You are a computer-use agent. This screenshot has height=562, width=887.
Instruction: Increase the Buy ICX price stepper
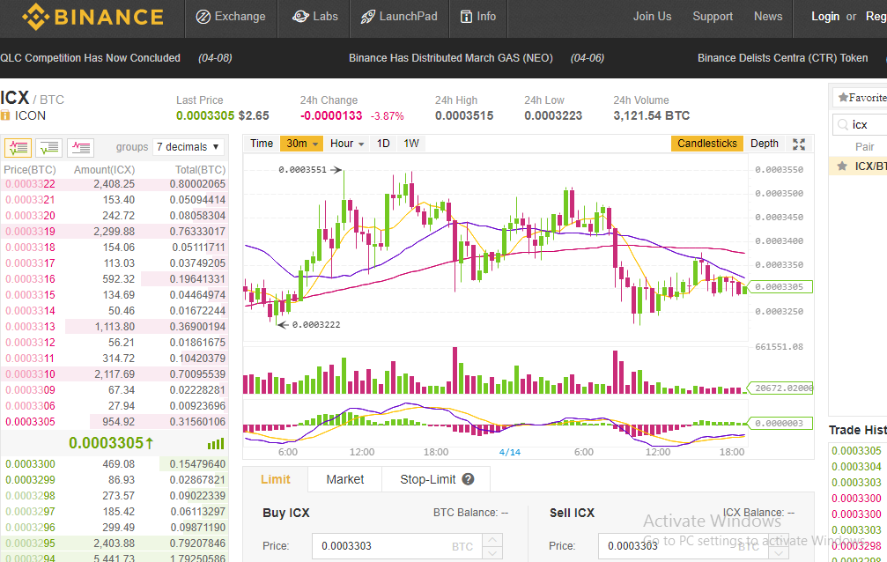[x=492, y=540]
